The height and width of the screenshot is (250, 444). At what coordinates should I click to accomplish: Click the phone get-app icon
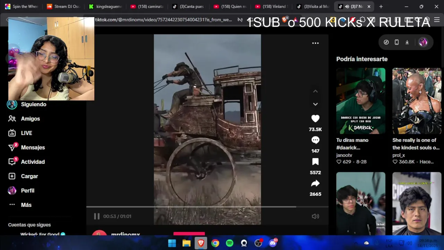396,42
